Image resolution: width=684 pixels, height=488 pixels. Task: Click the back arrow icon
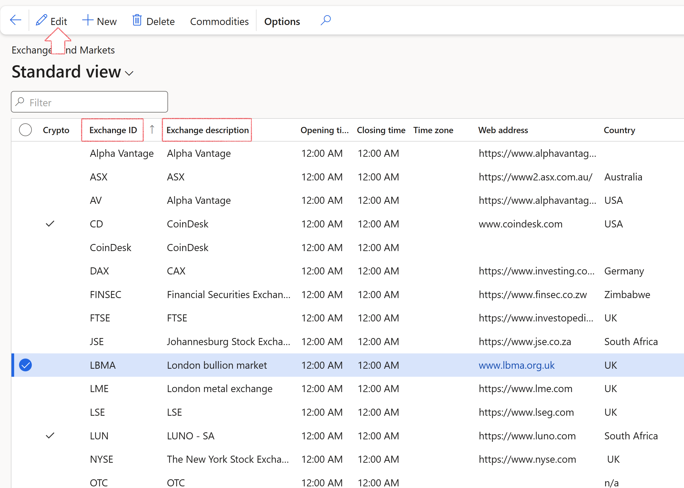(x=16, y=21)
